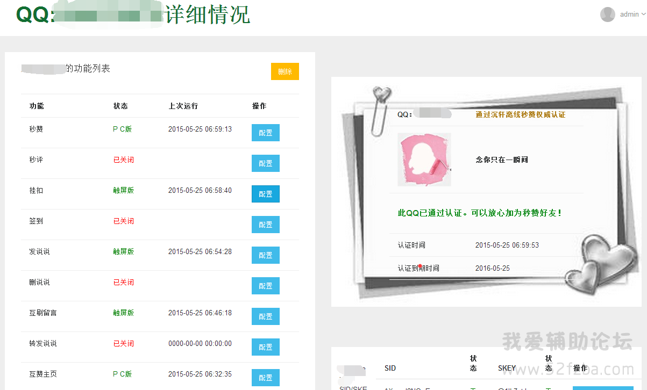Screen dimensions: 647x390
Task: Select the 上次运行 column header
Action: (183, 106)
